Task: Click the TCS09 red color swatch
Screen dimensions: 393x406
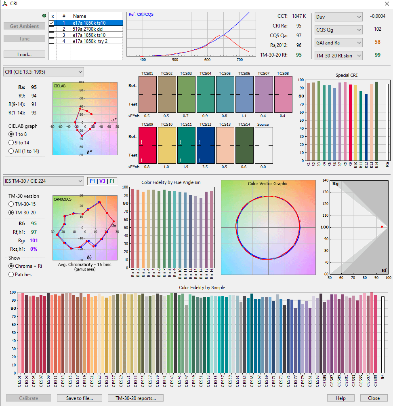Action: click(x=147, y=145)
